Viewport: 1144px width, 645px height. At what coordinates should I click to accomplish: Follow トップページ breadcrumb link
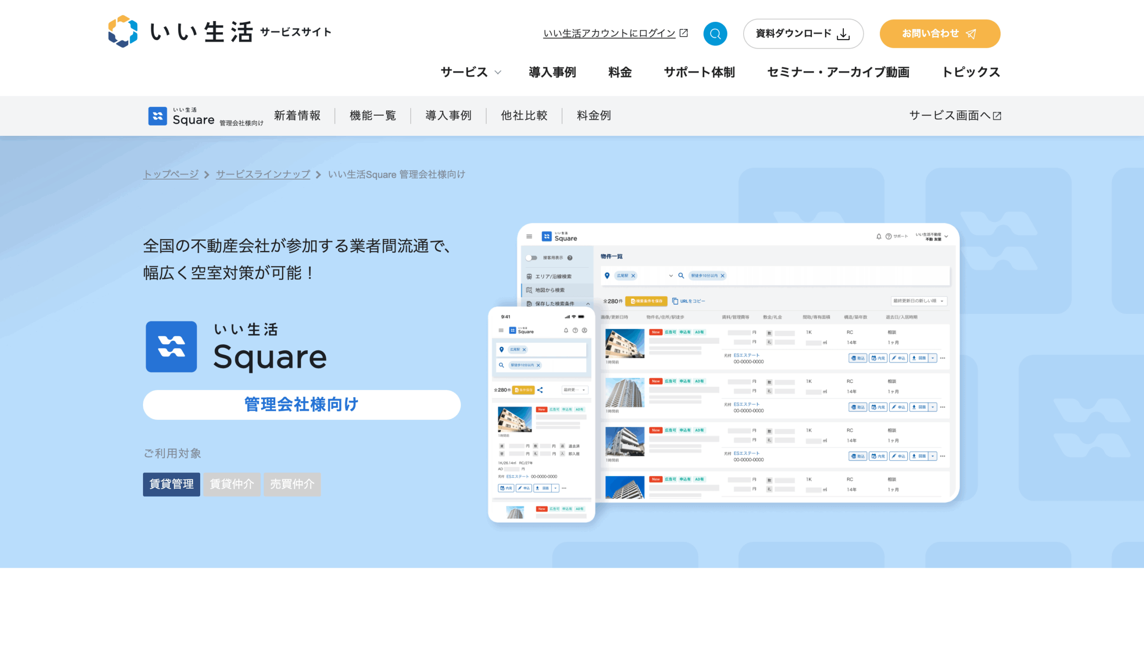tap(171, 174)
